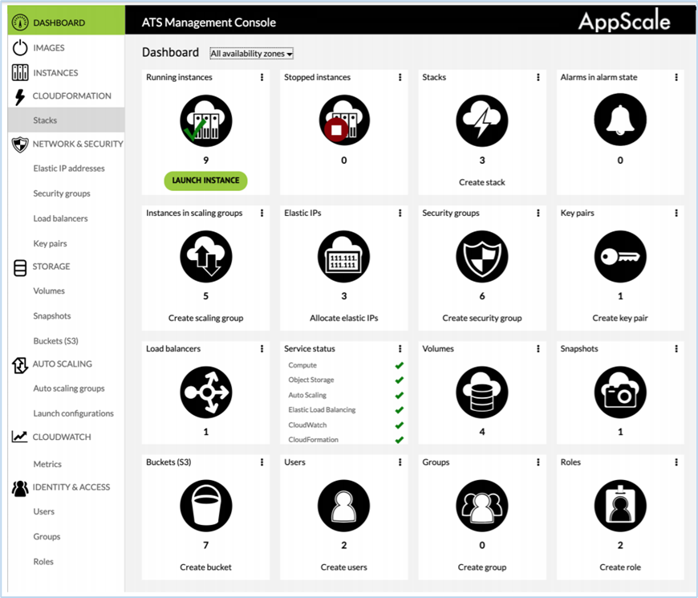Open Snapshots in the sidebar
Image resolution: width=698 pixels, height=598 pixels.
(x=52, y=315)
